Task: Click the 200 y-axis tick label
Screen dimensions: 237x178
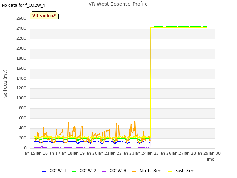Action: 23,138
